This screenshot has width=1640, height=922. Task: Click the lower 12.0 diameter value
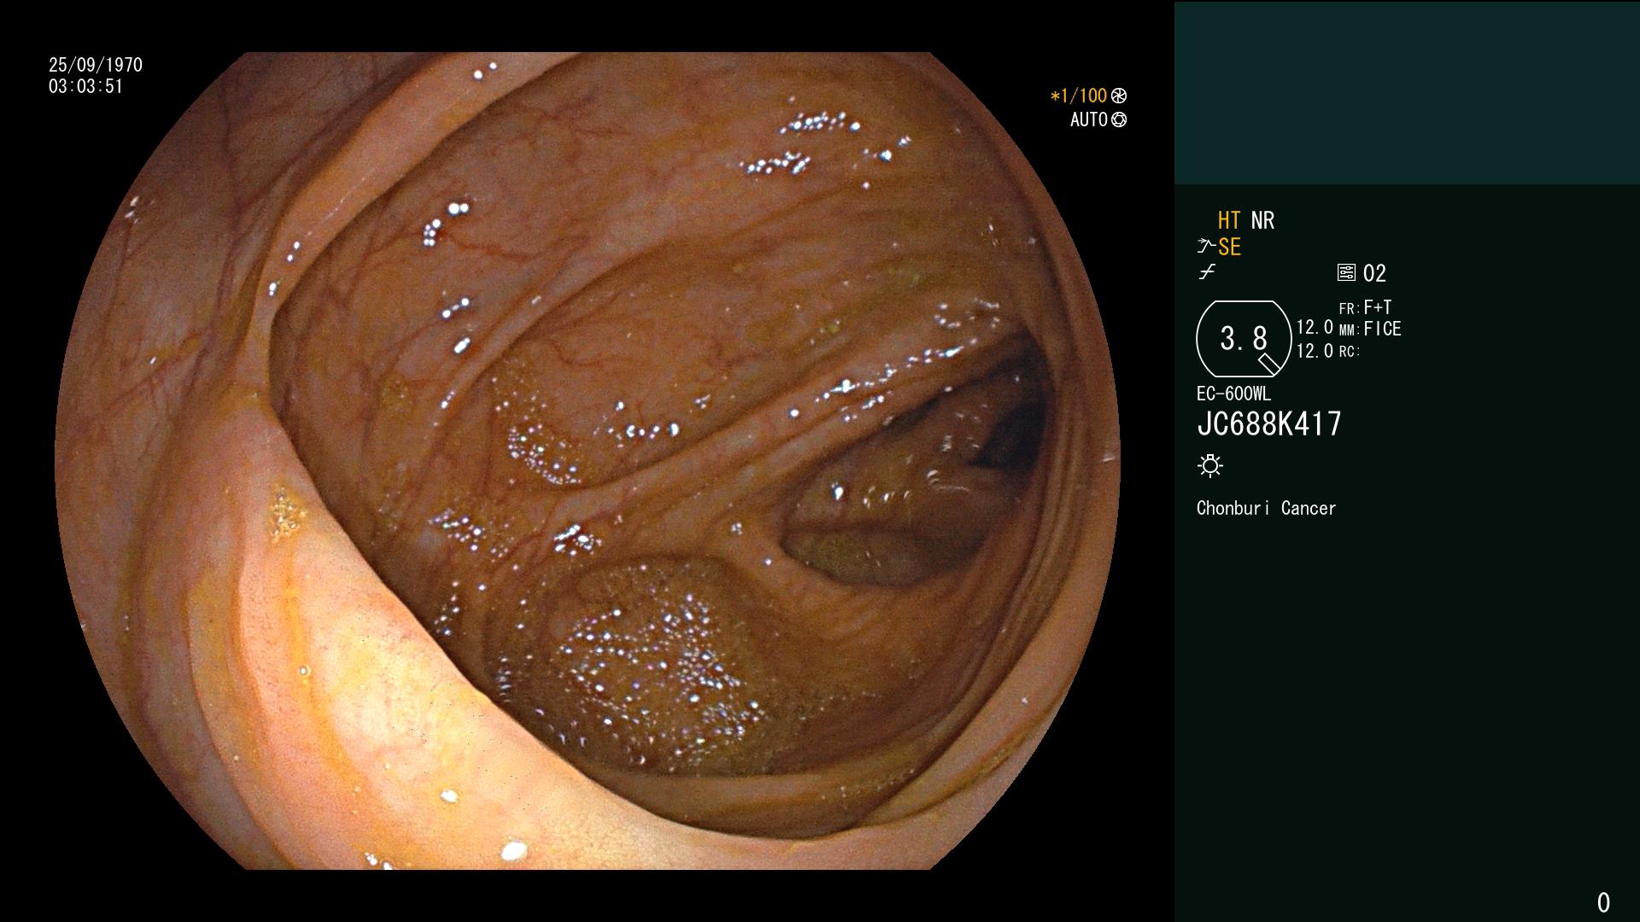pos(1315,351)
